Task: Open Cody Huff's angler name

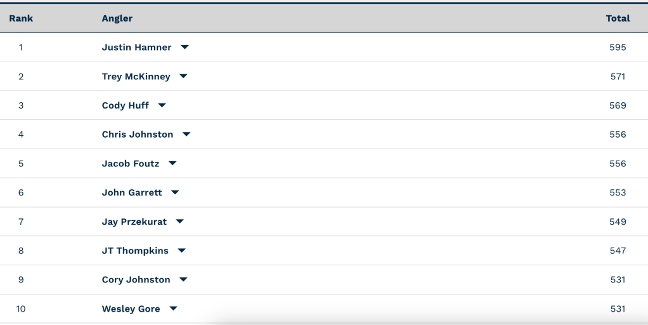Action: click(x=126, y=105)
